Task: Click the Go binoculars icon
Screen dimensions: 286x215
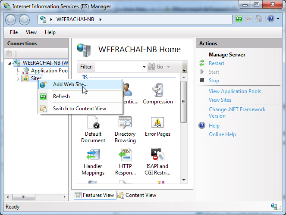Action: point(152,67)
